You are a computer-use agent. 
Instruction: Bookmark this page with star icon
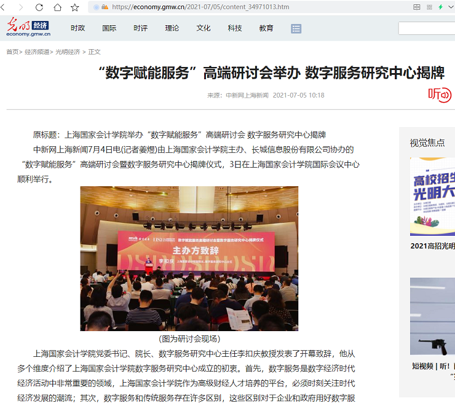point(75,7)
